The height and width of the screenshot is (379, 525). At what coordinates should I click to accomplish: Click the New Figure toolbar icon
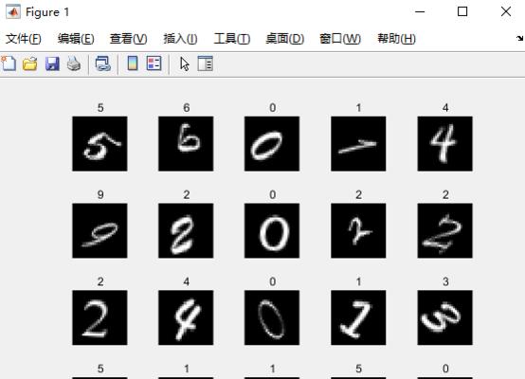point(9,63)
